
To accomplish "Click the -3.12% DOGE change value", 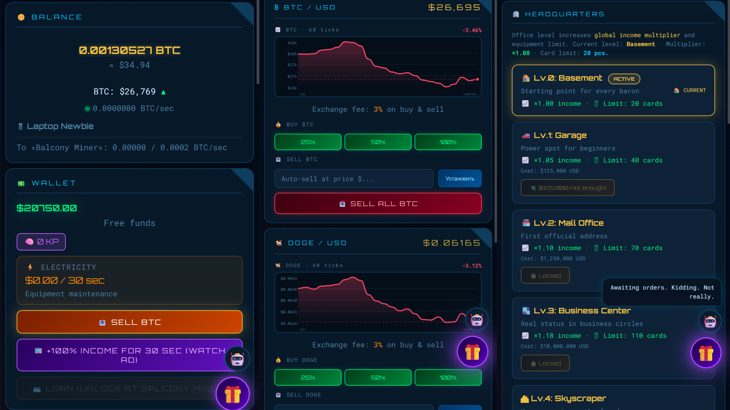I will (x=472, y=266).
